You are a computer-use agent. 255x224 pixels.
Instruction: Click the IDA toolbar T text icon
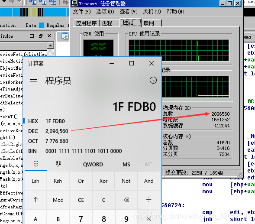point(43,2)
